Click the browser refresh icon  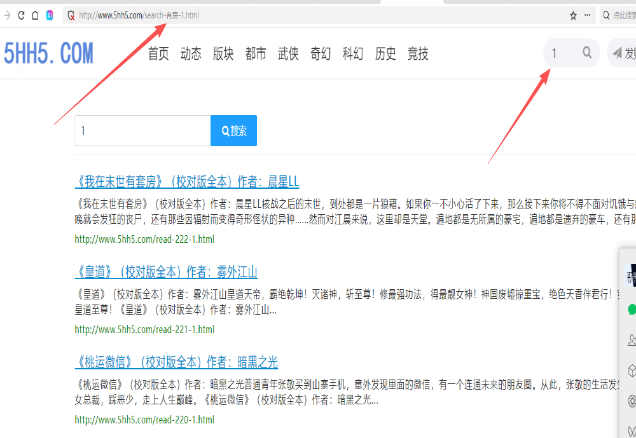click(21, 15)
